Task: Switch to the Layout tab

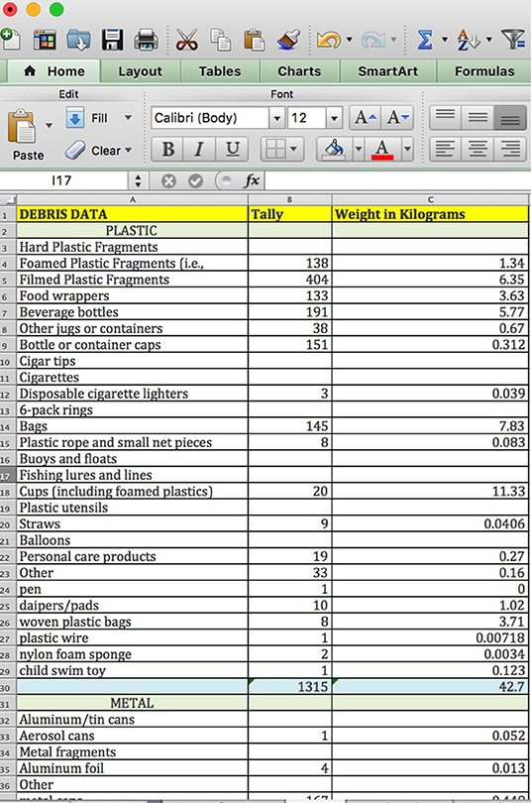Action: coord(140,71)
